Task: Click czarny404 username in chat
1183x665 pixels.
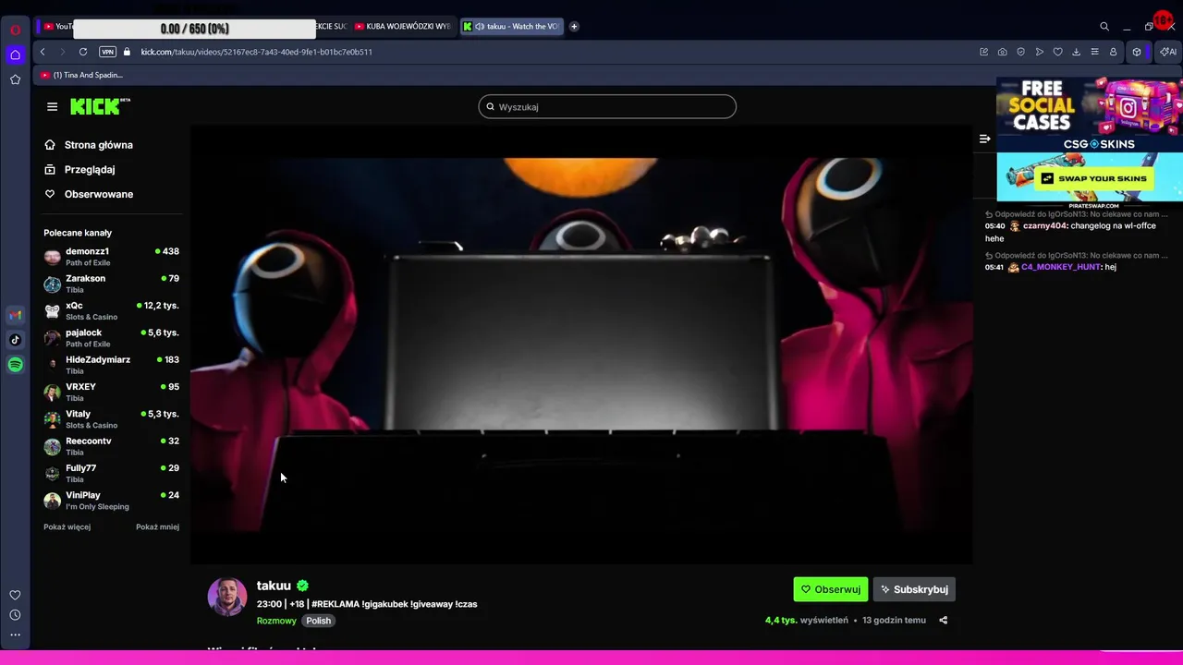Action: pos(1044,225)
